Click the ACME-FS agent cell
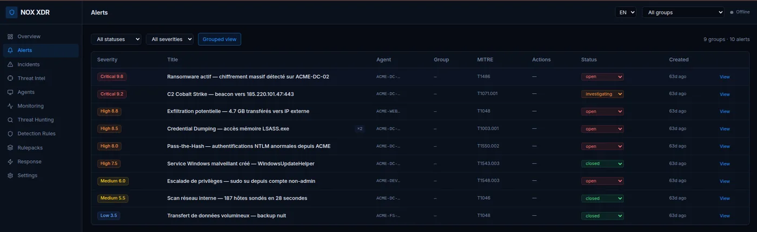Image resolution: width=757 pixels, height=232 pixels. pos(388,216)
